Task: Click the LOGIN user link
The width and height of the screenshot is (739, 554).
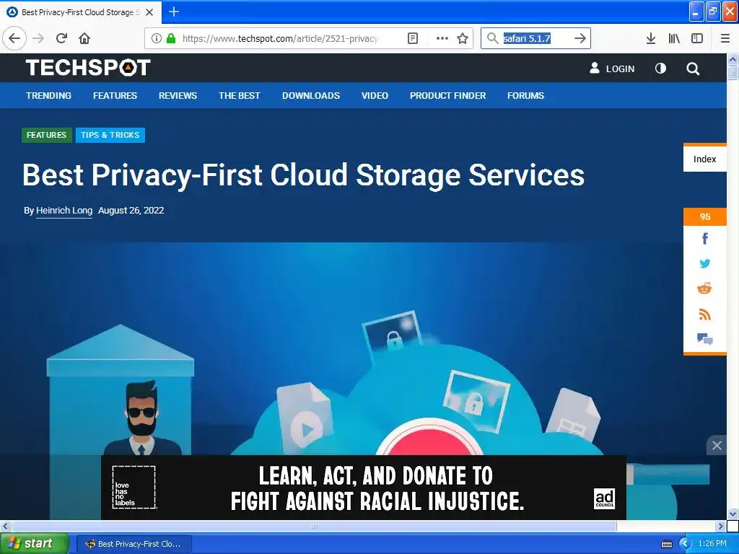Action: (x=612, y=69)
